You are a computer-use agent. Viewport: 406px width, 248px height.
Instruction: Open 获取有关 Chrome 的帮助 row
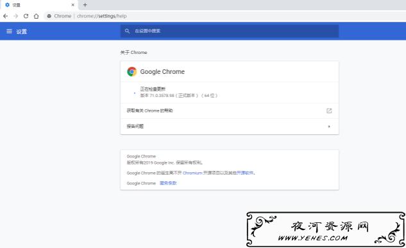230,111
